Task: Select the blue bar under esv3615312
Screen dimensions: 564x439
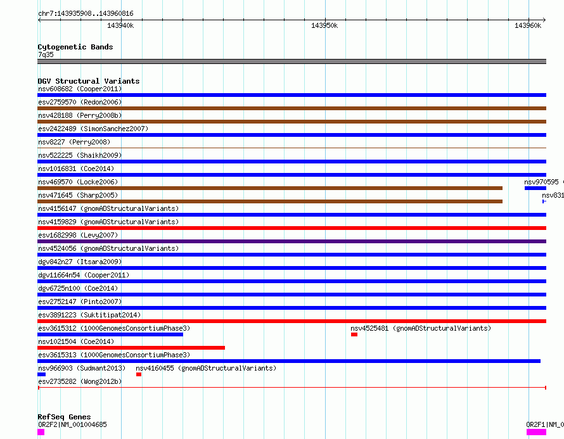Action: 110,334
